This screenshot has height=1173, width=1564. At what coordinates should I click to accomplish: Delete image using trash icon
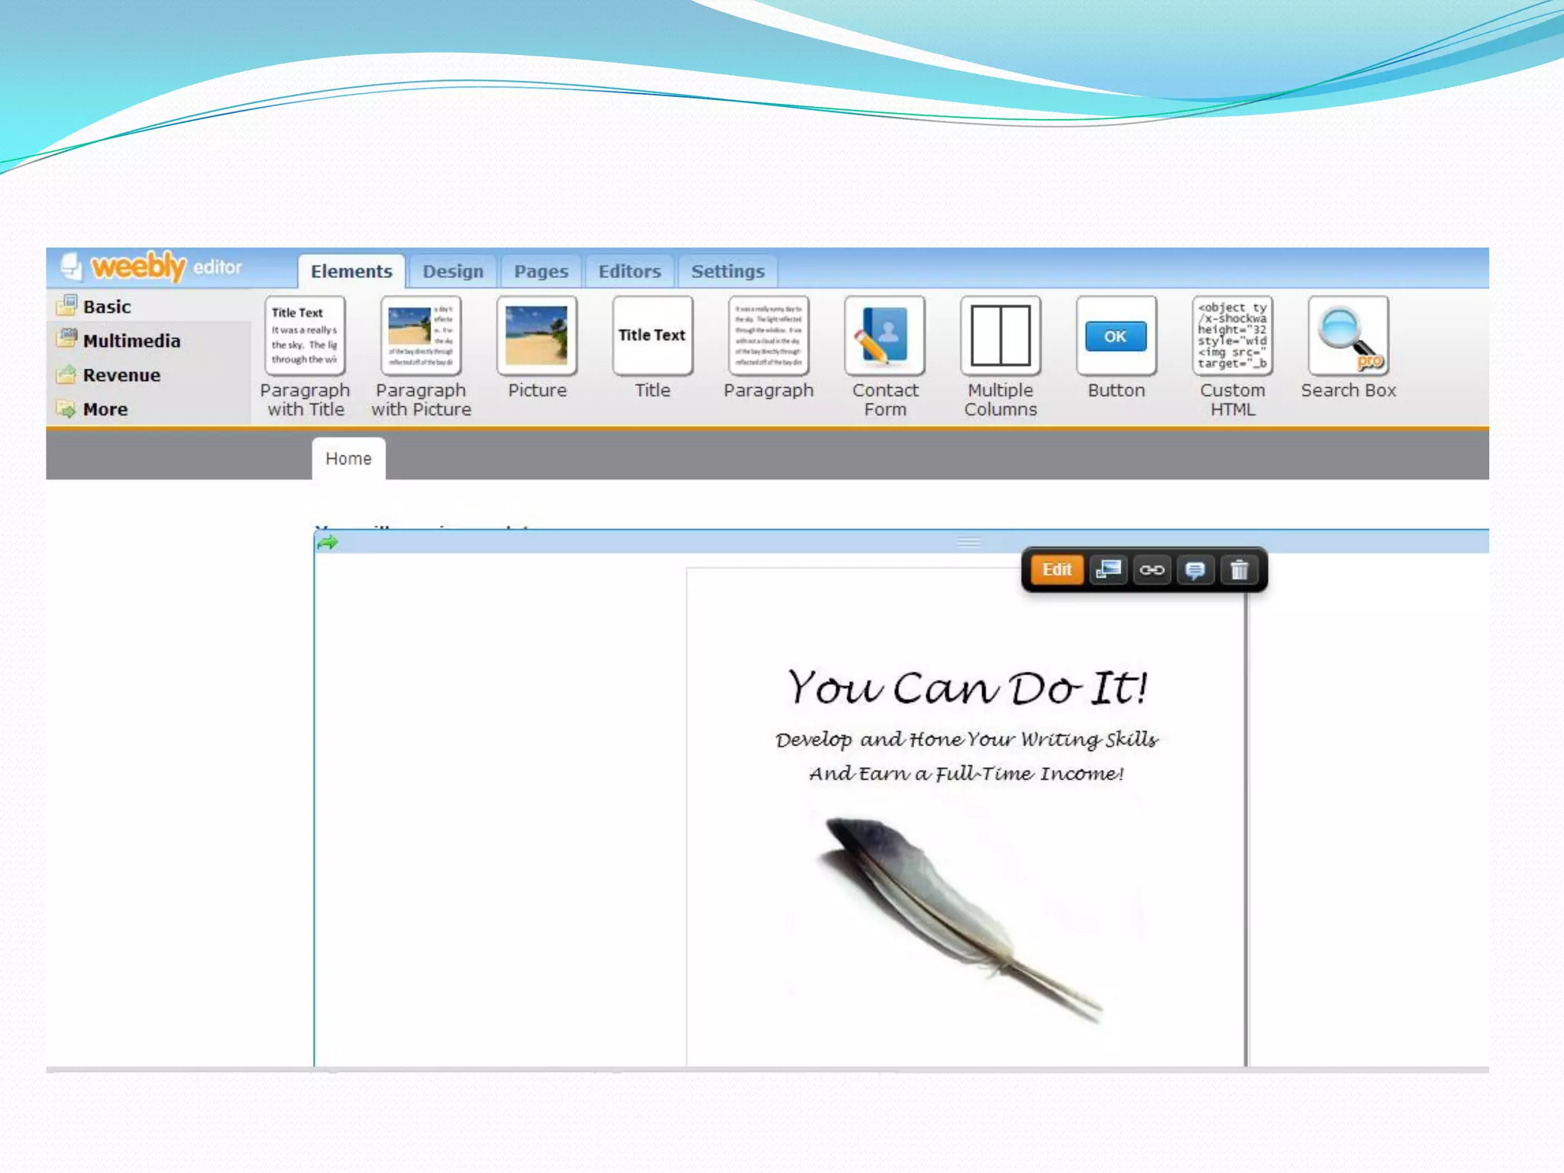pyautogui.click(x=1239, y=570)
